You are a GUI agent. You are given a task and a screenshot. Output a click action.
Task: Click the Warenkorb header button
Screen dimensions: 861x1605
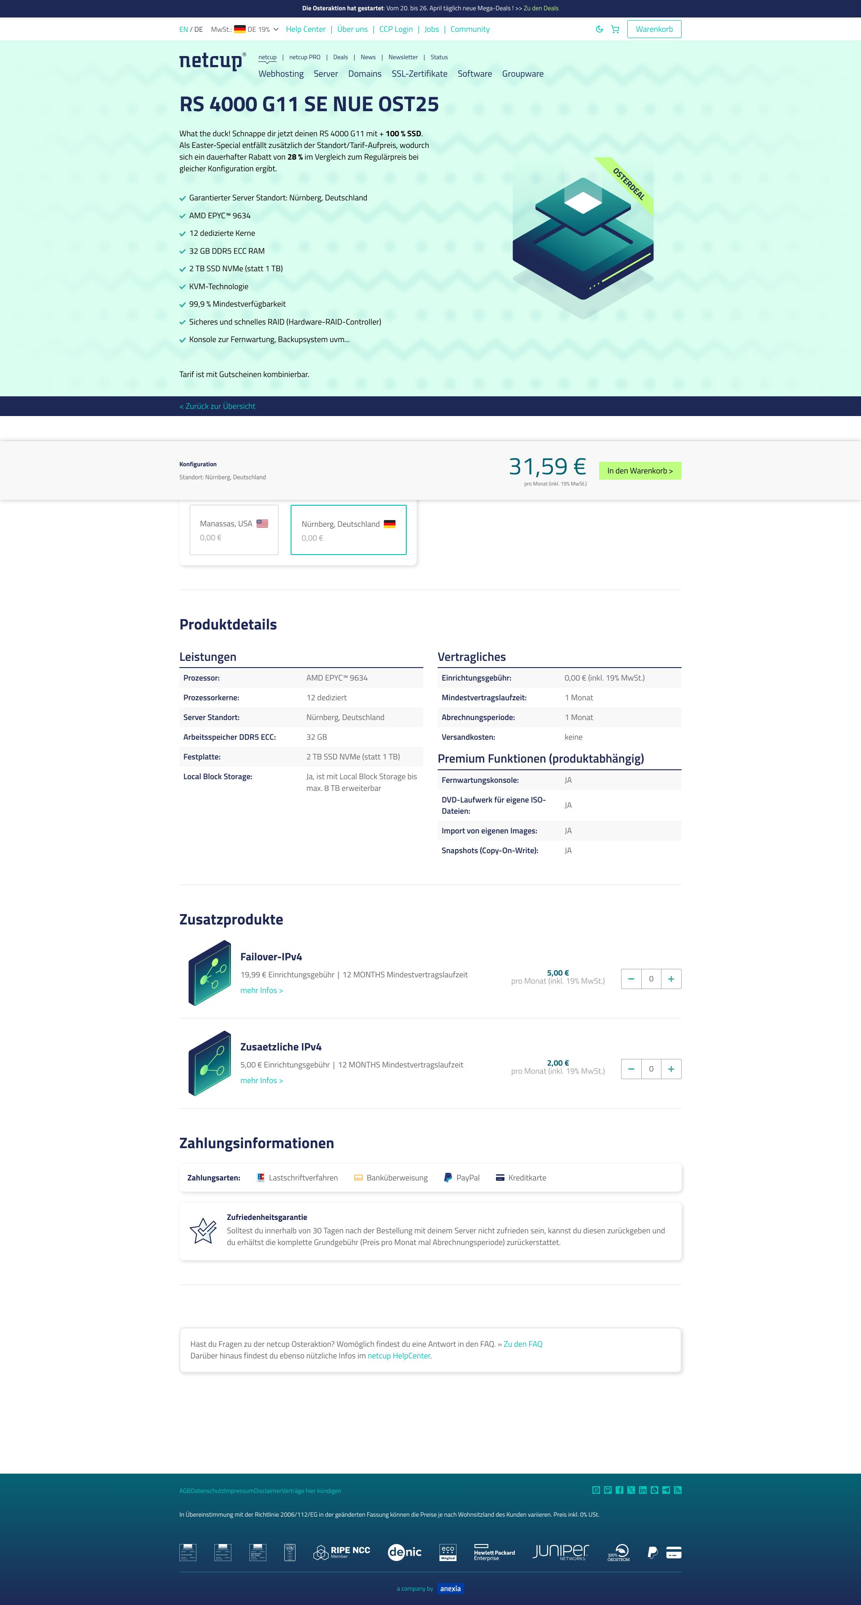click(654, 29)
